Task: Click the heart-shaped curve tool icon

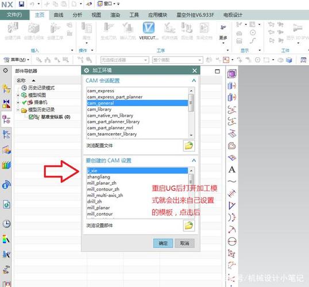Action: [232, 146]
